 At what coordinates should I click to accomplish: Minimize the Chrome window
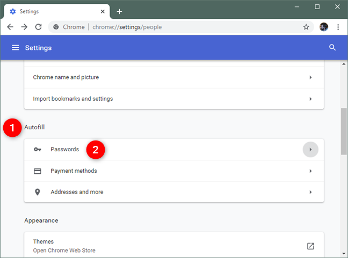click(x=297, y=7)
